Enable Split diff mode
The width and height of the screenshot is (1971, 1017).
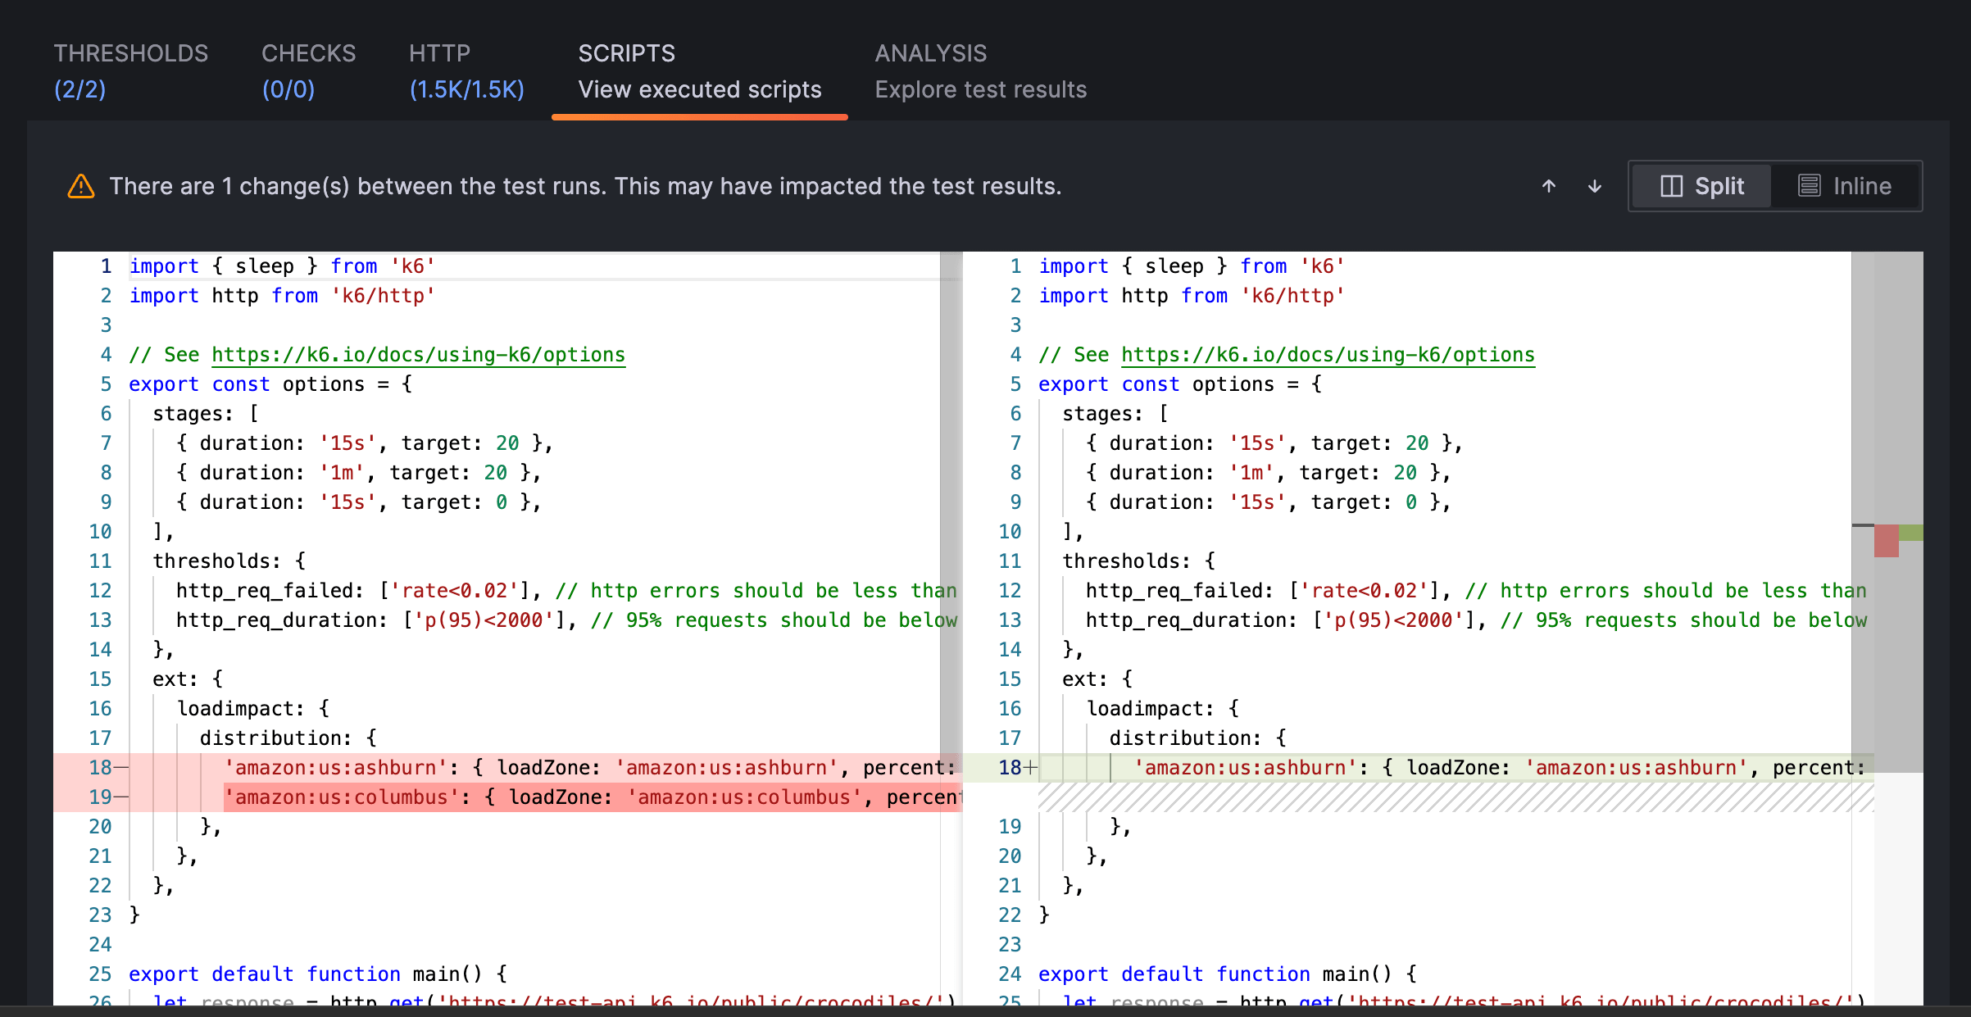pyautogui.click(x=1700, y=186)
